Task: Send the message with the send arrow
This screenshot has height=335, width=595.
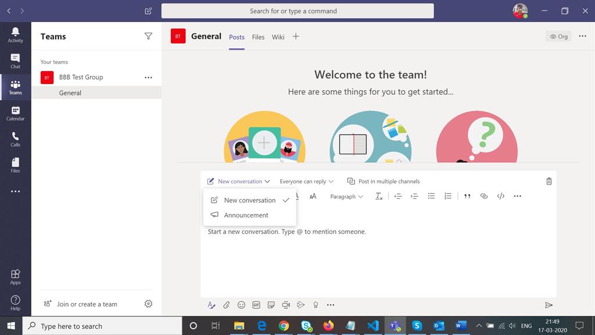Action: tap(549, 304)
